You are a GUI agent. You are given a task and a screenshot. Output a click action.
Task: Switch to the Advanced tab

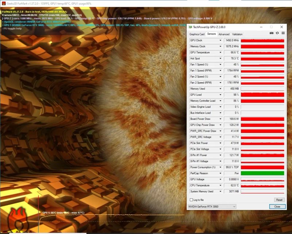224,34
